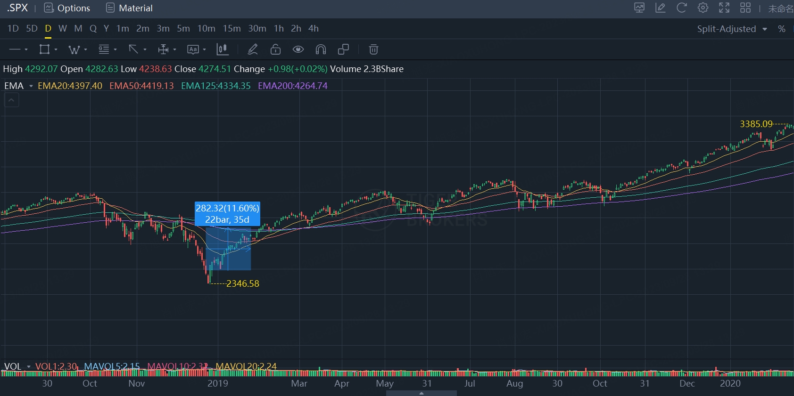
Task: Switch to the 2m interval
Action: [x=143, y=29]
